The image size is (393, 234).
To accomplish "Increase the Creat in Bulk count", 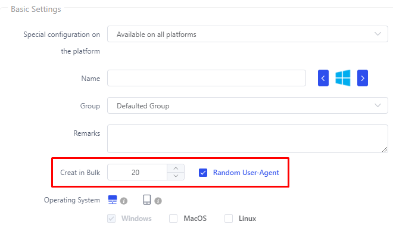I will [176, 169].
